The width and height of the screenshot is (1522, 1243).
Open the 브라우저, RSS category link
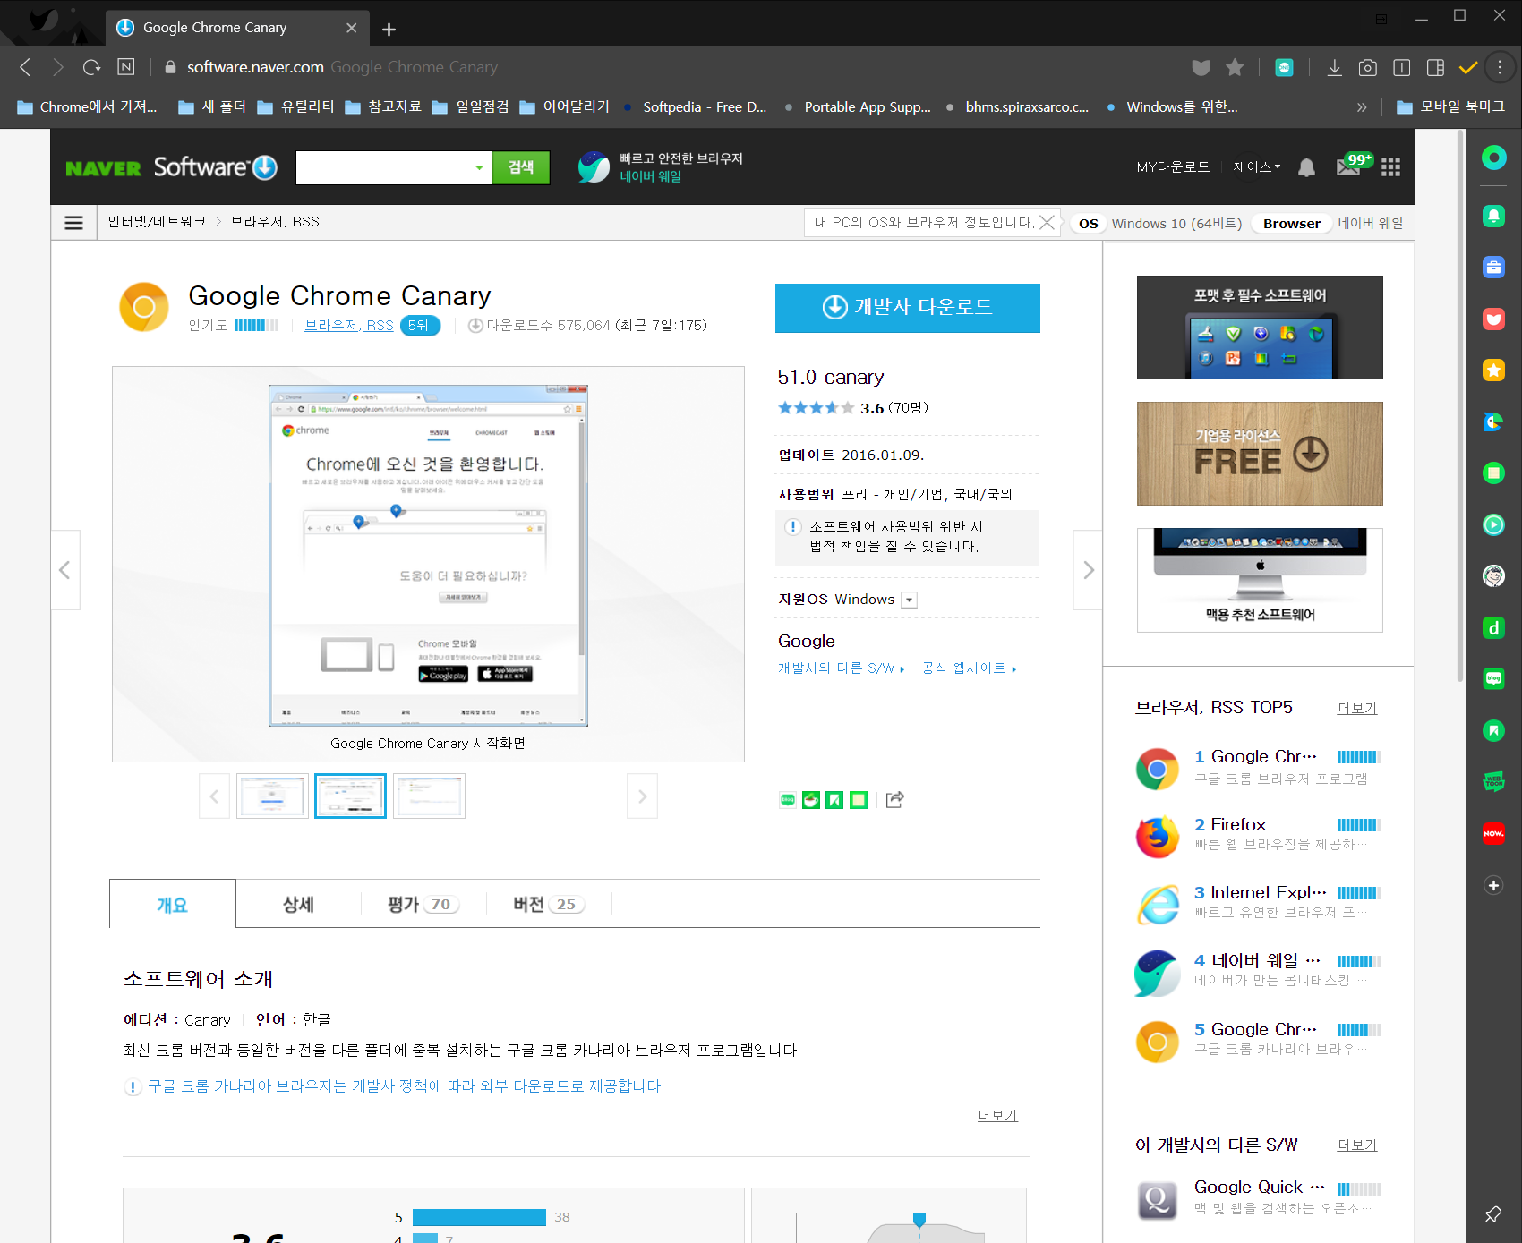tap(349, 326)
